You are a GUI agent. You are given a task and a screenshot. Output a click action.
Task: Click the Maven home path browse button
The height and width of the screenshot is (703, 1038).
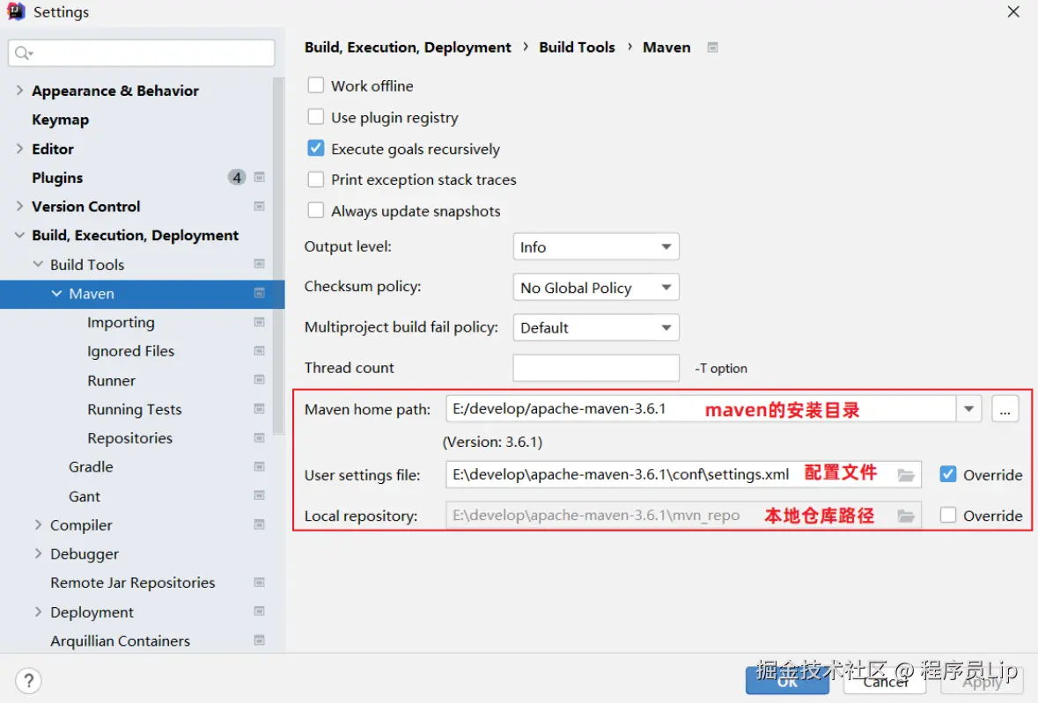(x=1005, y=409)
